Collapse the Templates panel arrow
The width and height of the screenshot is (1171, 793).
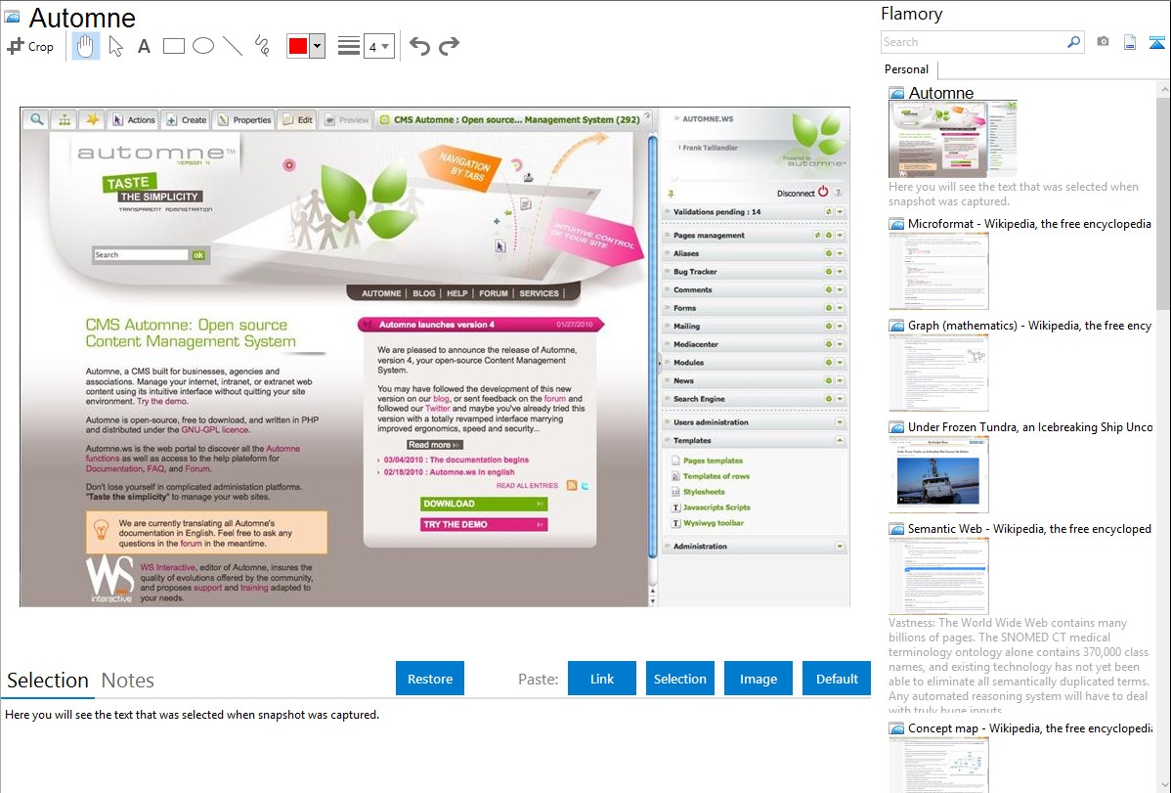pos(841,441)
